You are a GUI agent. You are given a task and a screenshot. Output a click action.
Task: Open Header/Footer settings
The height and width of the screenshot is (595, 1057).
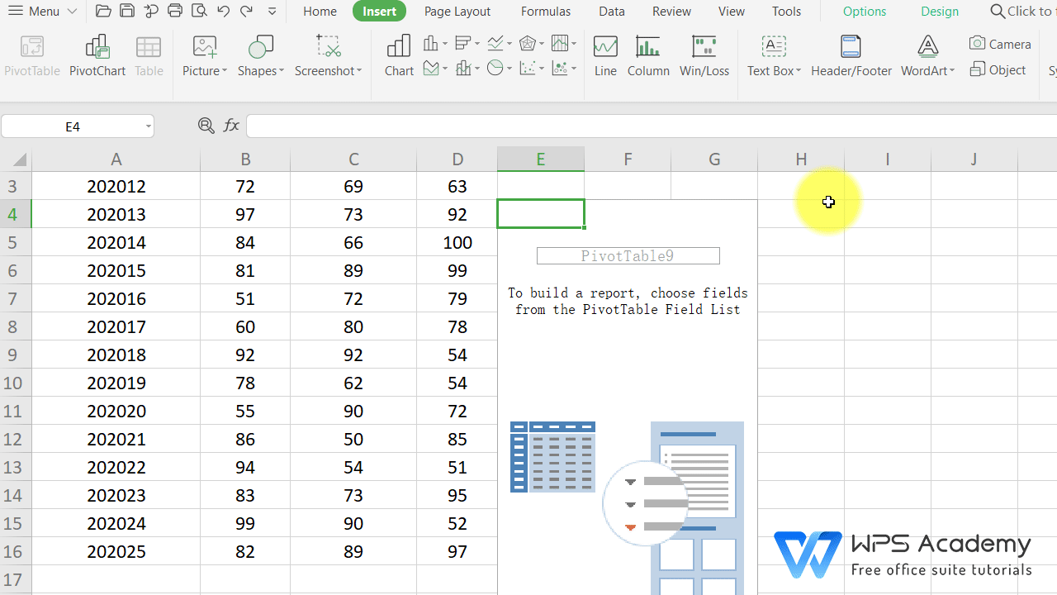[x=851, y=54]
